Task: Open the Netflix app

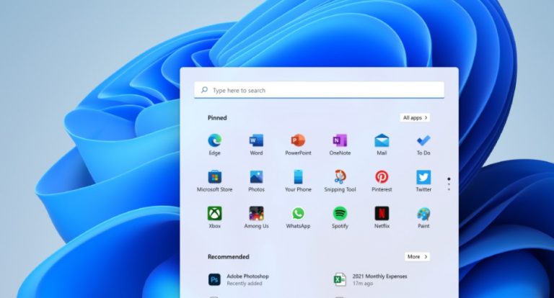Action: (382, 217)
